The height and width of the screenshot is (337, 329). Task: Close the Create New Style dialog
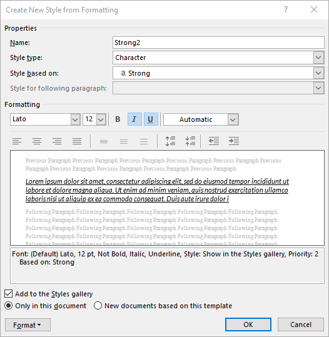coord(314,9)
